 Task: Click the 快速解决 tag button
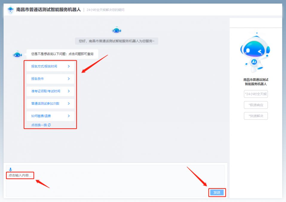(256, 116)
